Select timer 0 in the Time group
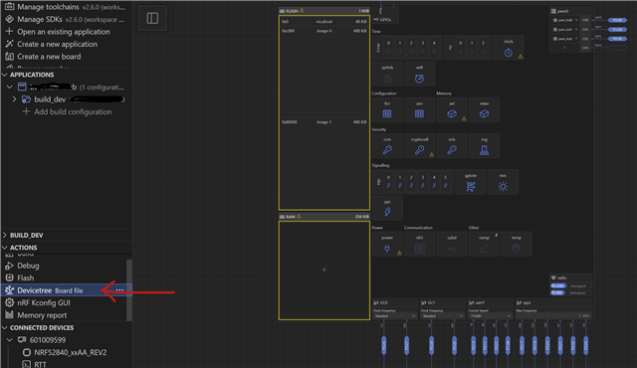This screenshot has height=368, width=637. click(388, 47)
